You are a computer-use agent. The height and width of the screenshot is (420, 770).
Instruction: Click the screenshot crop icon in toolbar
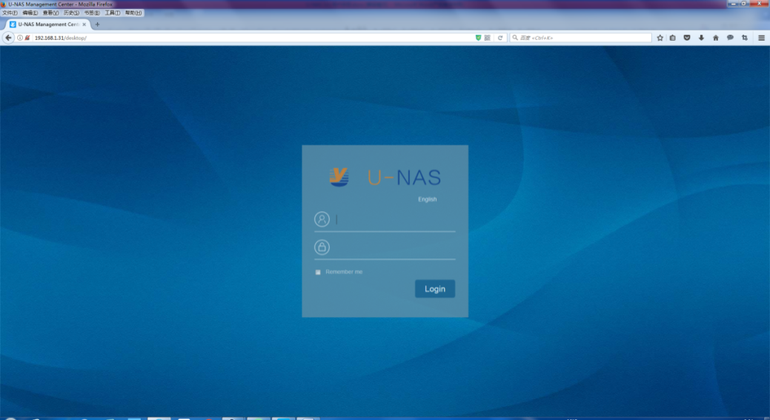tap(745, 38)
